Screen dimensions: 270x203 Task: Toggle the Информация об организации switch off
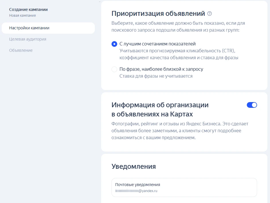coord(252,105)
